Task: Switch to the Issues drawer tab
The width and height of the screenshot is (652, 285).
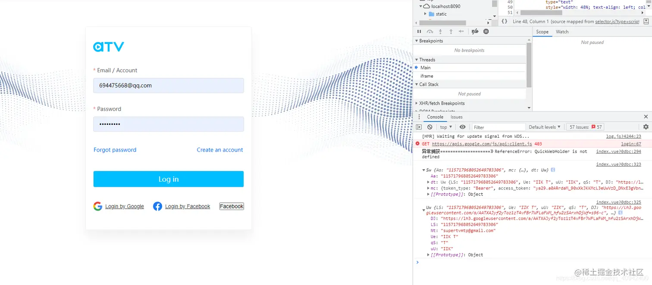Action: click(x=457, y=117)
